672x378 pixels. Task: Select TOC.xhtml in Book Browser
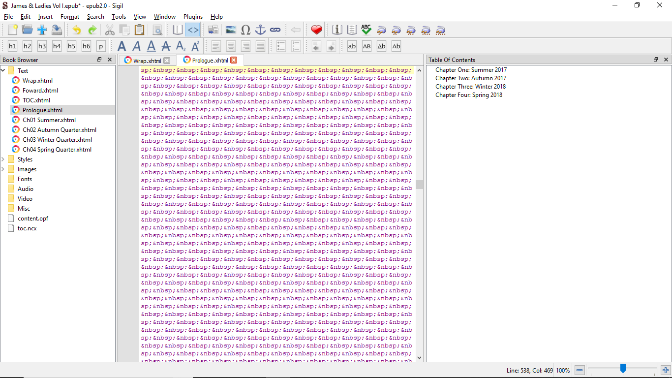[36, 100]
